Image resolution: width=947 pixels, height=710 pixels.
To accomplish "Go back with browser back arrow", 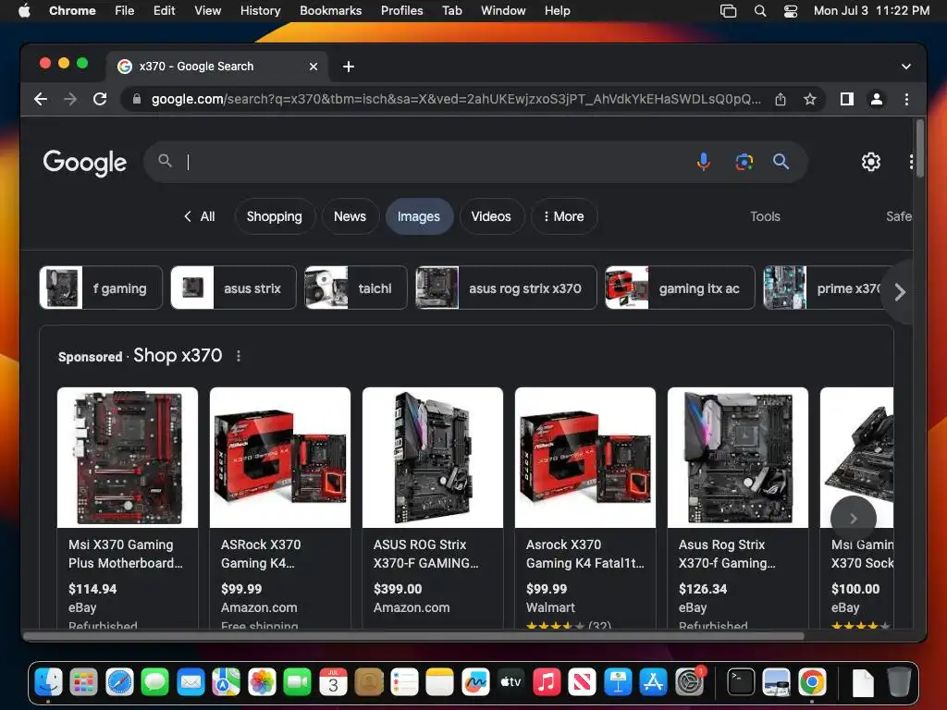I will pyautogui.click(x=41, y=99).
